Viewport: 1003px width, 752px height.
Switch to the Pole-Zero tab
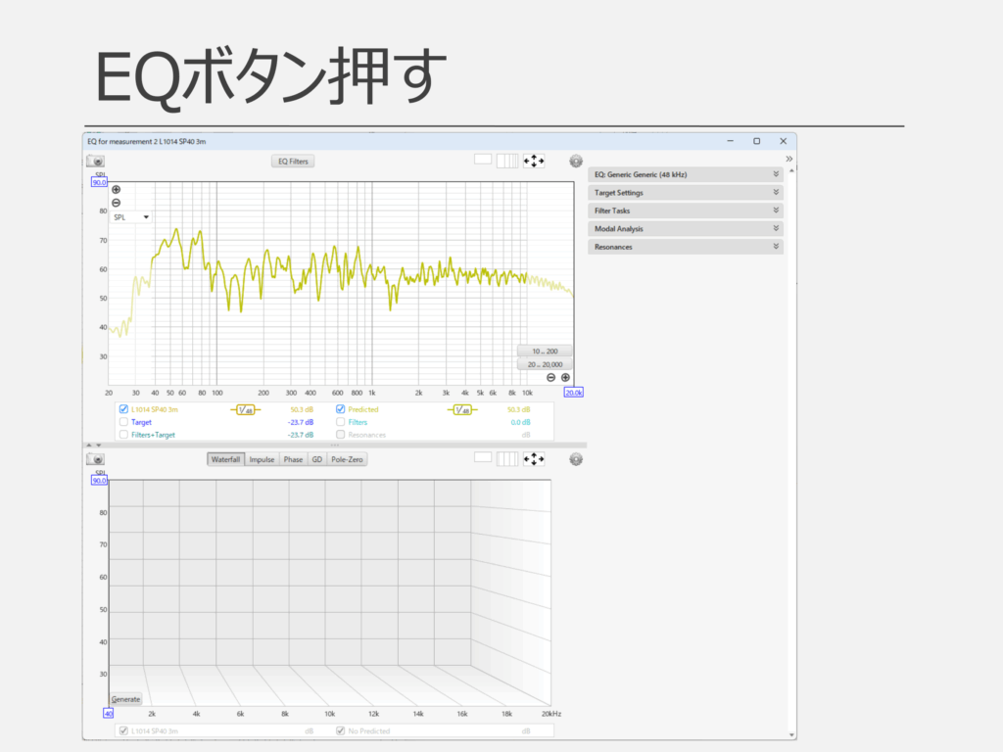coord(348,459)
